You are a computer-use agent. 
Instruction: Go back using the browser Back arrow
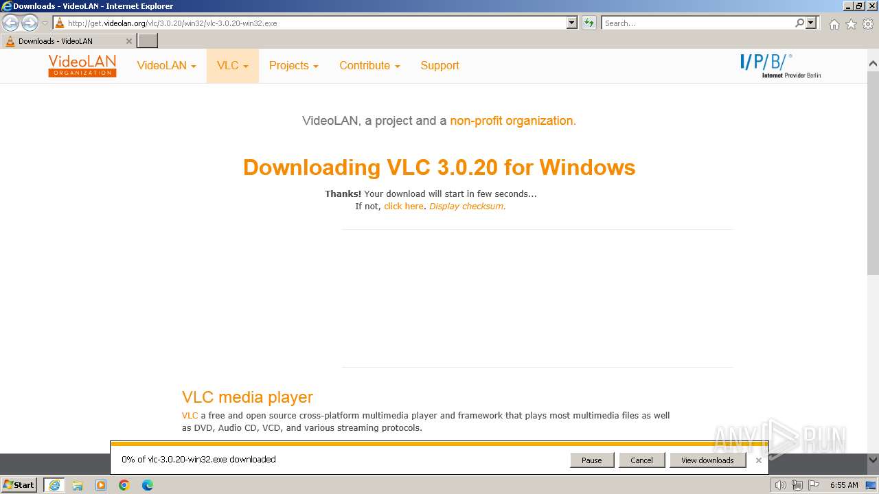pos(11,23)
